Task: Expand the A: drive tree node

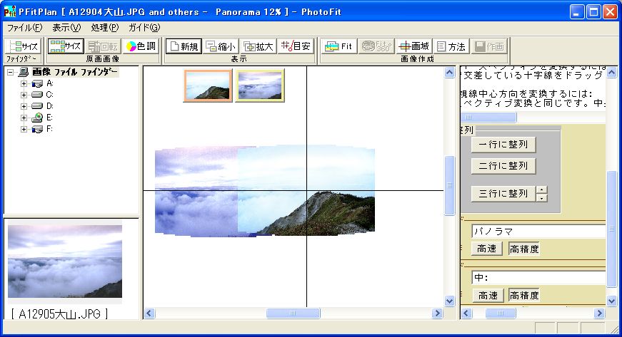Action: (x=24, y=83)
